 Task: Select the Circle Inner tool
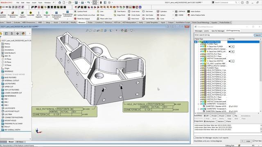click(134, 11)
